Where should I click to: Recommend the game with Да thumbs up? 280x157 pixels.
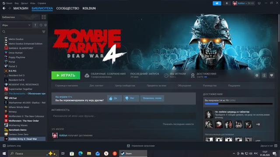click(x=115, y=98)
